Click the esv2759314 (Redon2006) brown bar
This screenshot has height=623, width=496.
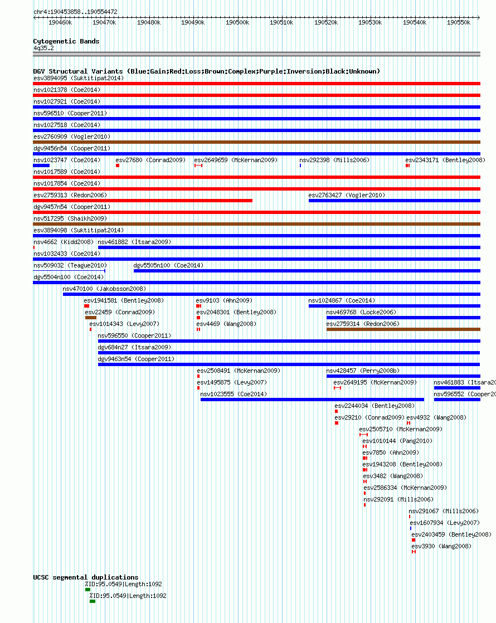pyautogui.click(x=403, y=329)
